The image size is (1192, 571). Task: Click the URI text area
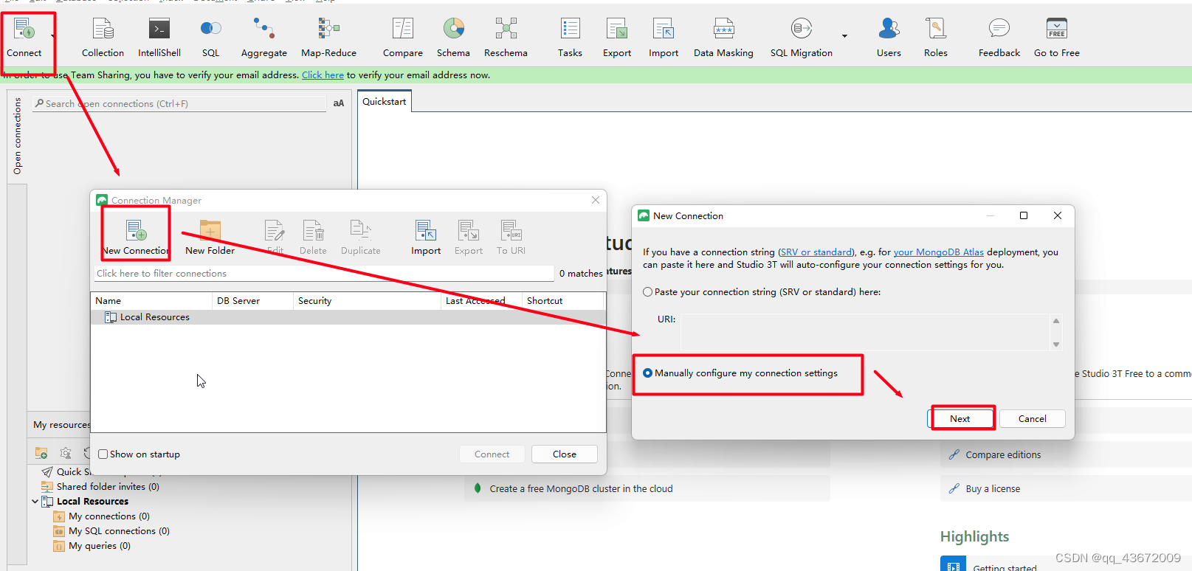pos(865,332)
